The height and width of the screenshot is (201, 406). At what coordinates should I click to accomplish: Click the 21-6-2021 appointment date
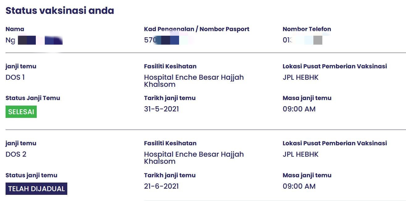(x=161, y=186)
